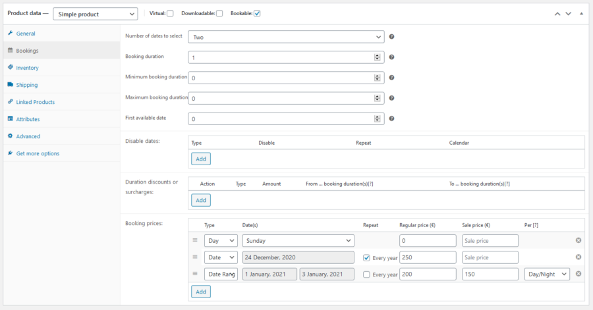Move Product data panel down
Image resolution: width=593 pixels, height=310 pixels.
pyautogui.click(x=568, y=14)
